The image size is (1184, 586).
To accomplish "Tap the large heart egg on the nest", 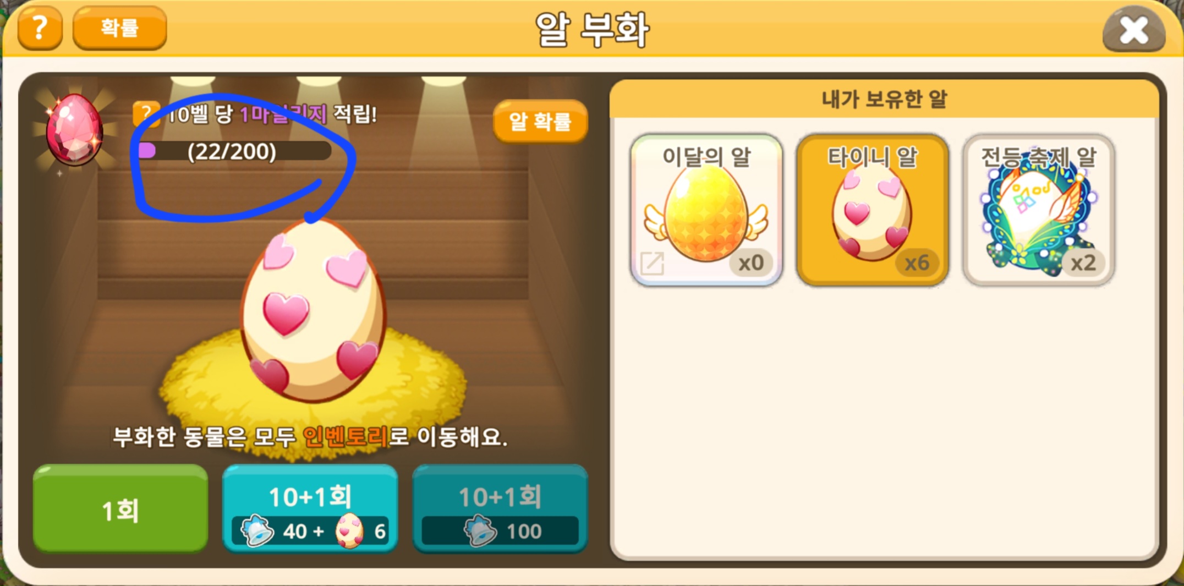I will 313,310.
